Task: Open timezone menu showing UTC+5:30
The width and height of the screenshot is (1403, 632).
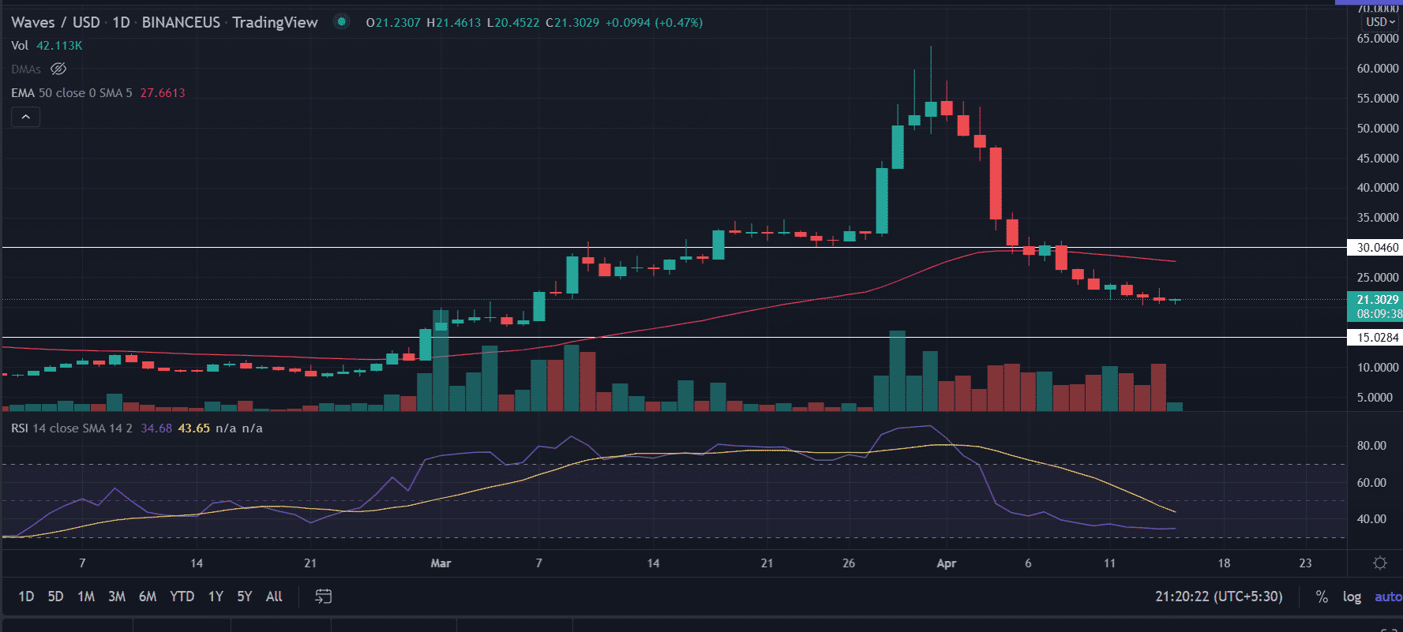Action: (1218, 596)
